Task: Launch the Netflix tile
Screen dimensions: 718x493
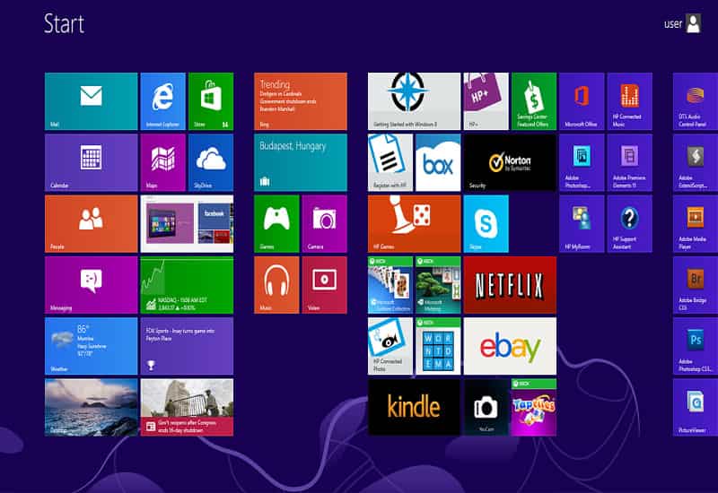Action: (x=510, y=285)
